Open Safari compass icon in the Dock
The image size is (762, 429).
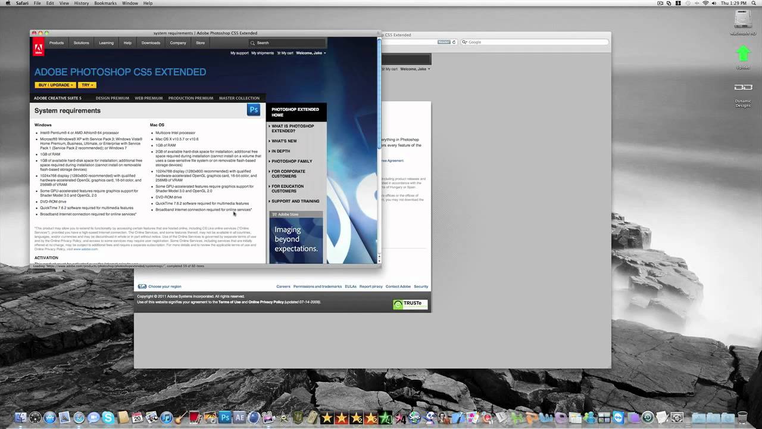coord(79,418)
